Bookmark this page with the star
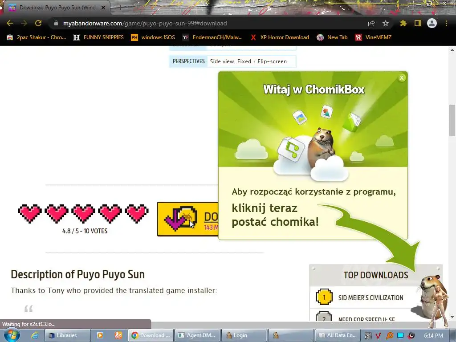 [386, 23]
